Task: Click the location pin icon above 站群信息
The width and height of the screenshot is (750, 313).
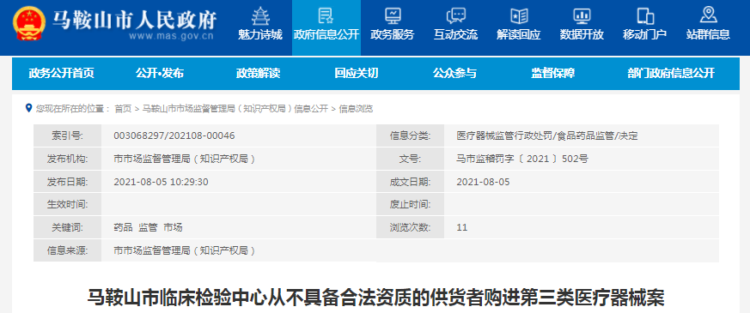Action: (708, 15)
